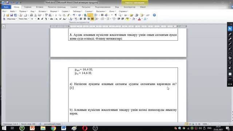Select the line tool in annotation bar

coord(230,44)
